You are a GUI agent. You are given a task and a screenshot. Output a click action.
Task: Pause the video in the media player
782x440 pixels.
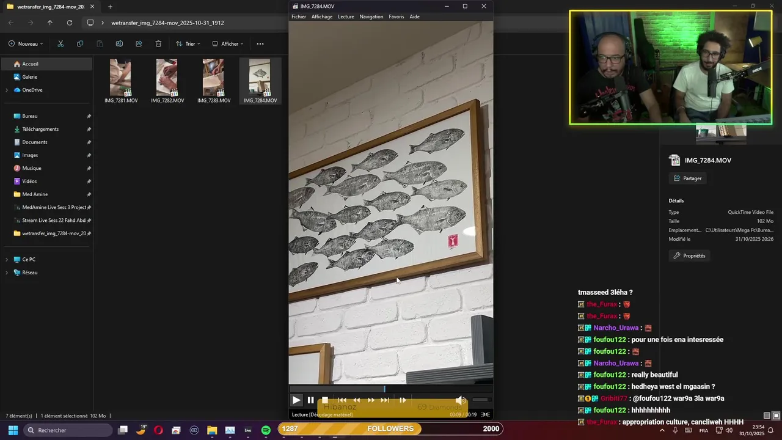pos(310,400)
